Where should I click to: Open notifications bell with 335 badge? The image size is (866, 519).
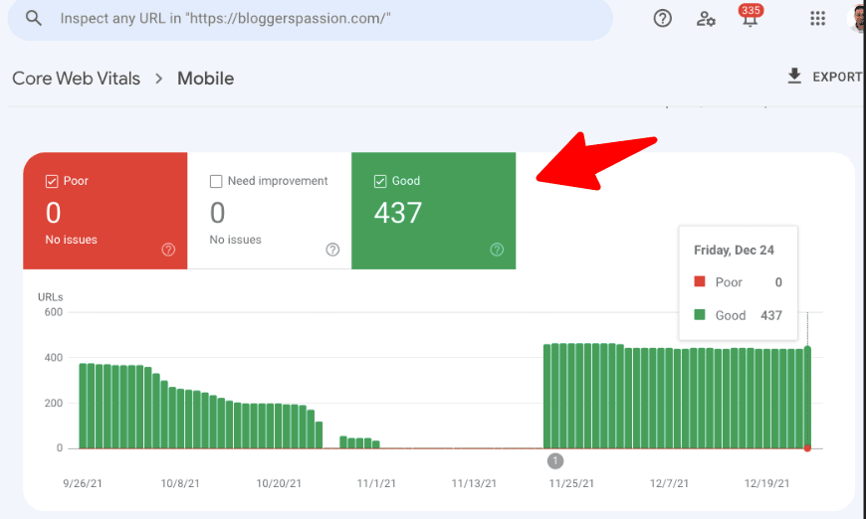click(750, 19)
